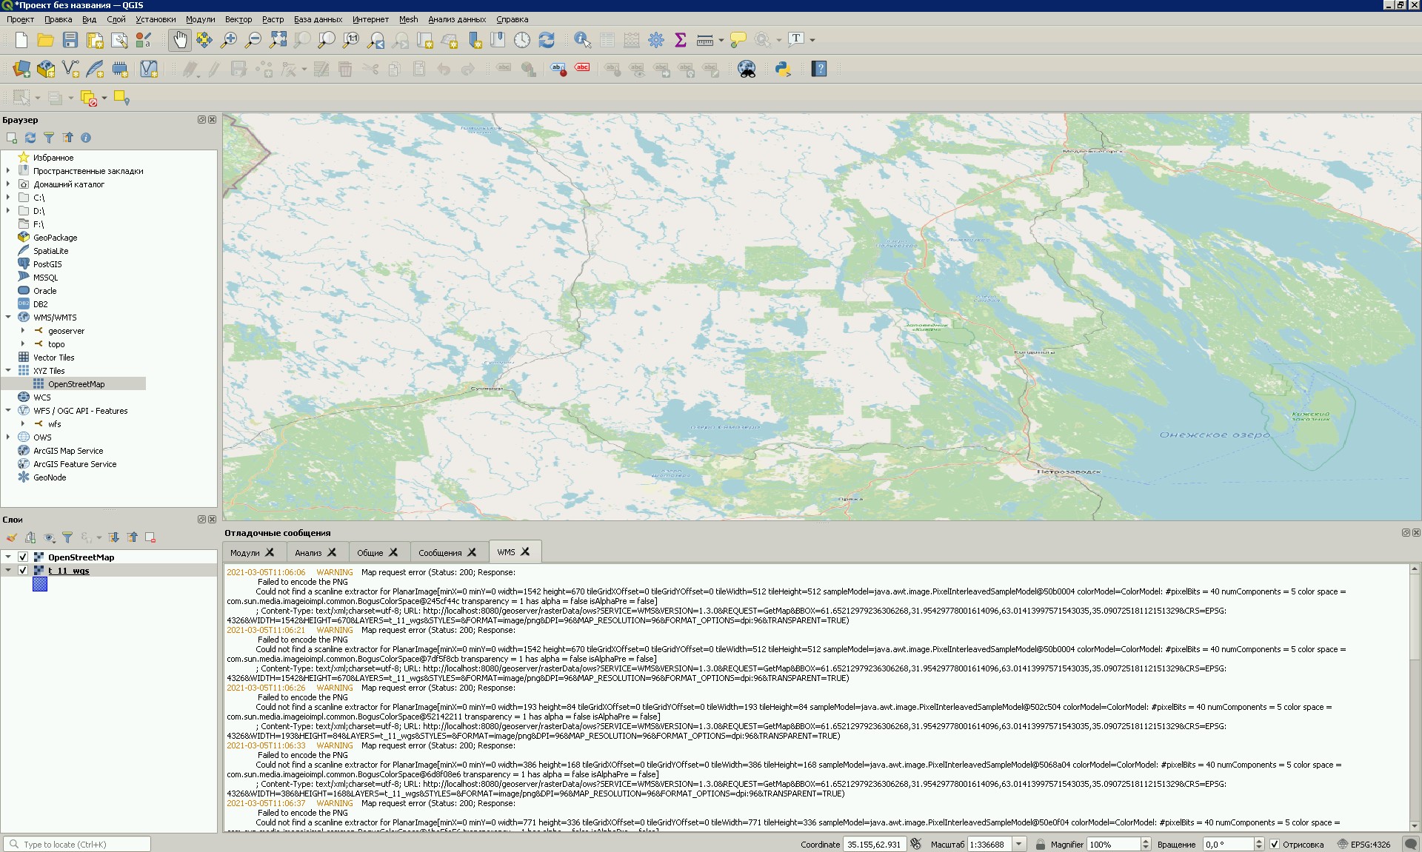Viewport: 1422px width, 852px height.
Task: Activate the Zoom In tool
Action: pos(229,41)
